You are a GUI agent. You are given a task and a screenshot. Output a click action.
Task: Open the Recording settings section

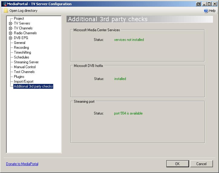pos(21,48)
